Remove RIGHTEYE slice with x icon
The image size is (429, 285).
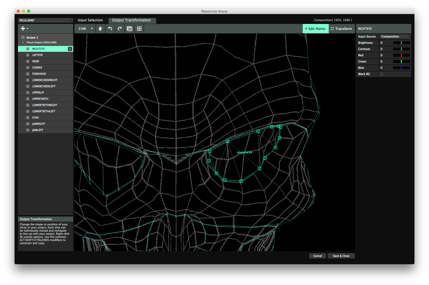coord(70,49)
